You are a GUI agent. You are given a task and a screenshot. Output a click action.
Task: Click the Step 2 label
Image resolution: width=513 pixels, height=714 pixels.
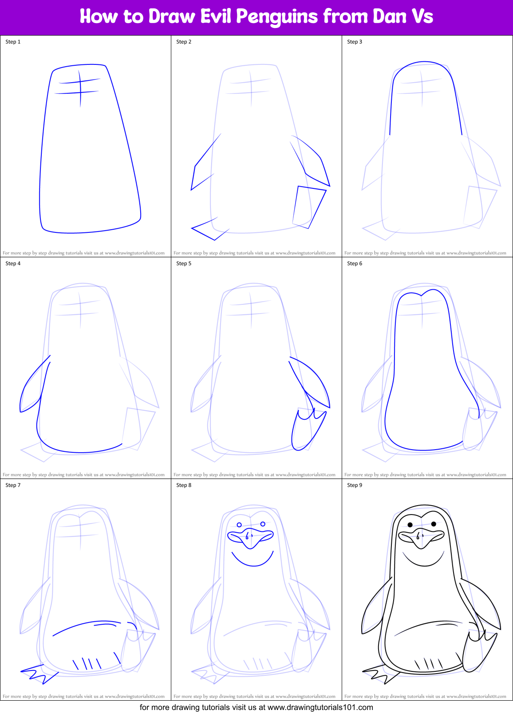(184, 42)
